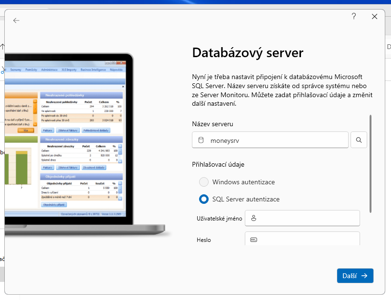
Task: Focus the Uživatelské jméno text box
Action: (x=307, y=219)
